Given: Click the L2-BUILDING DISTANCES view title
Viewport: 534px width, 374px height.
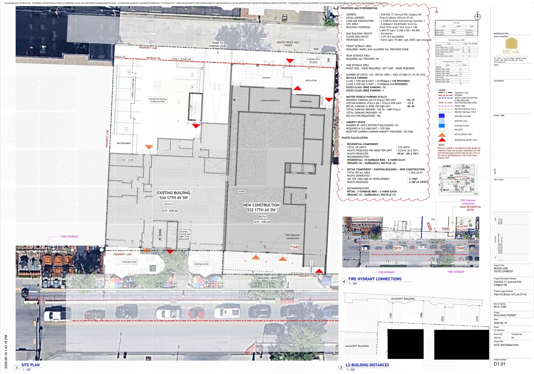Looking at the screenshot, I should pos(368,365).
